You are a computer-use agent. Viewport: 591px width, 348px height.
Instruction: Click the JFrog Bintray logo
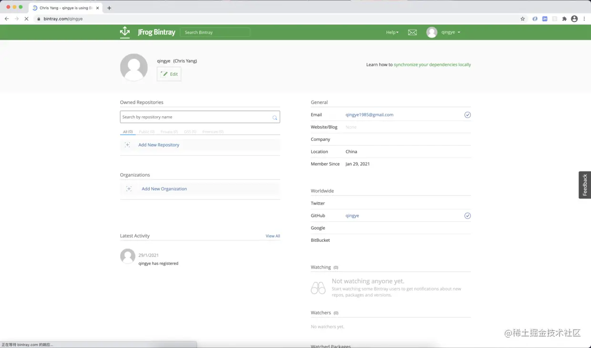(x=148, y=32)
